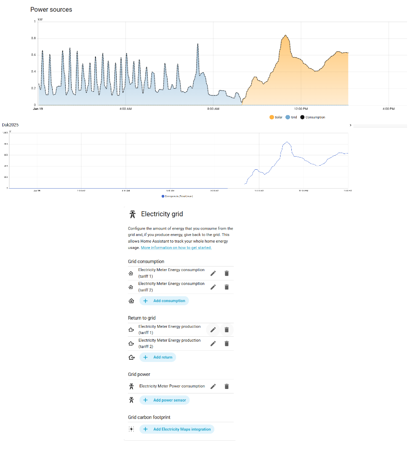Screen dimensions: 412x461
Task: Select Electricity Meter Energy consumption (tariff 1) text
Action: [171, 273]
